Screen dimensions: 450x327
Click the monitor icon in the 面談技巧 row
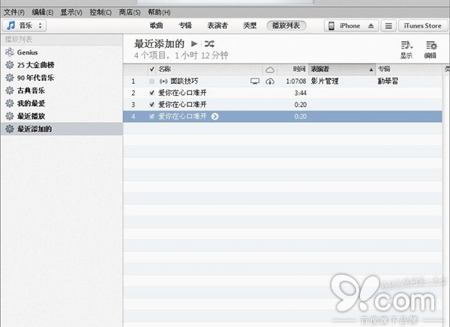click(x=255, y=81)
